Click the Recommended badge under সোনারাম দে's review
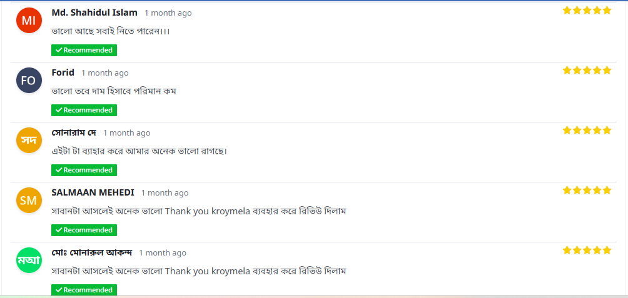 tap(84, 170)
